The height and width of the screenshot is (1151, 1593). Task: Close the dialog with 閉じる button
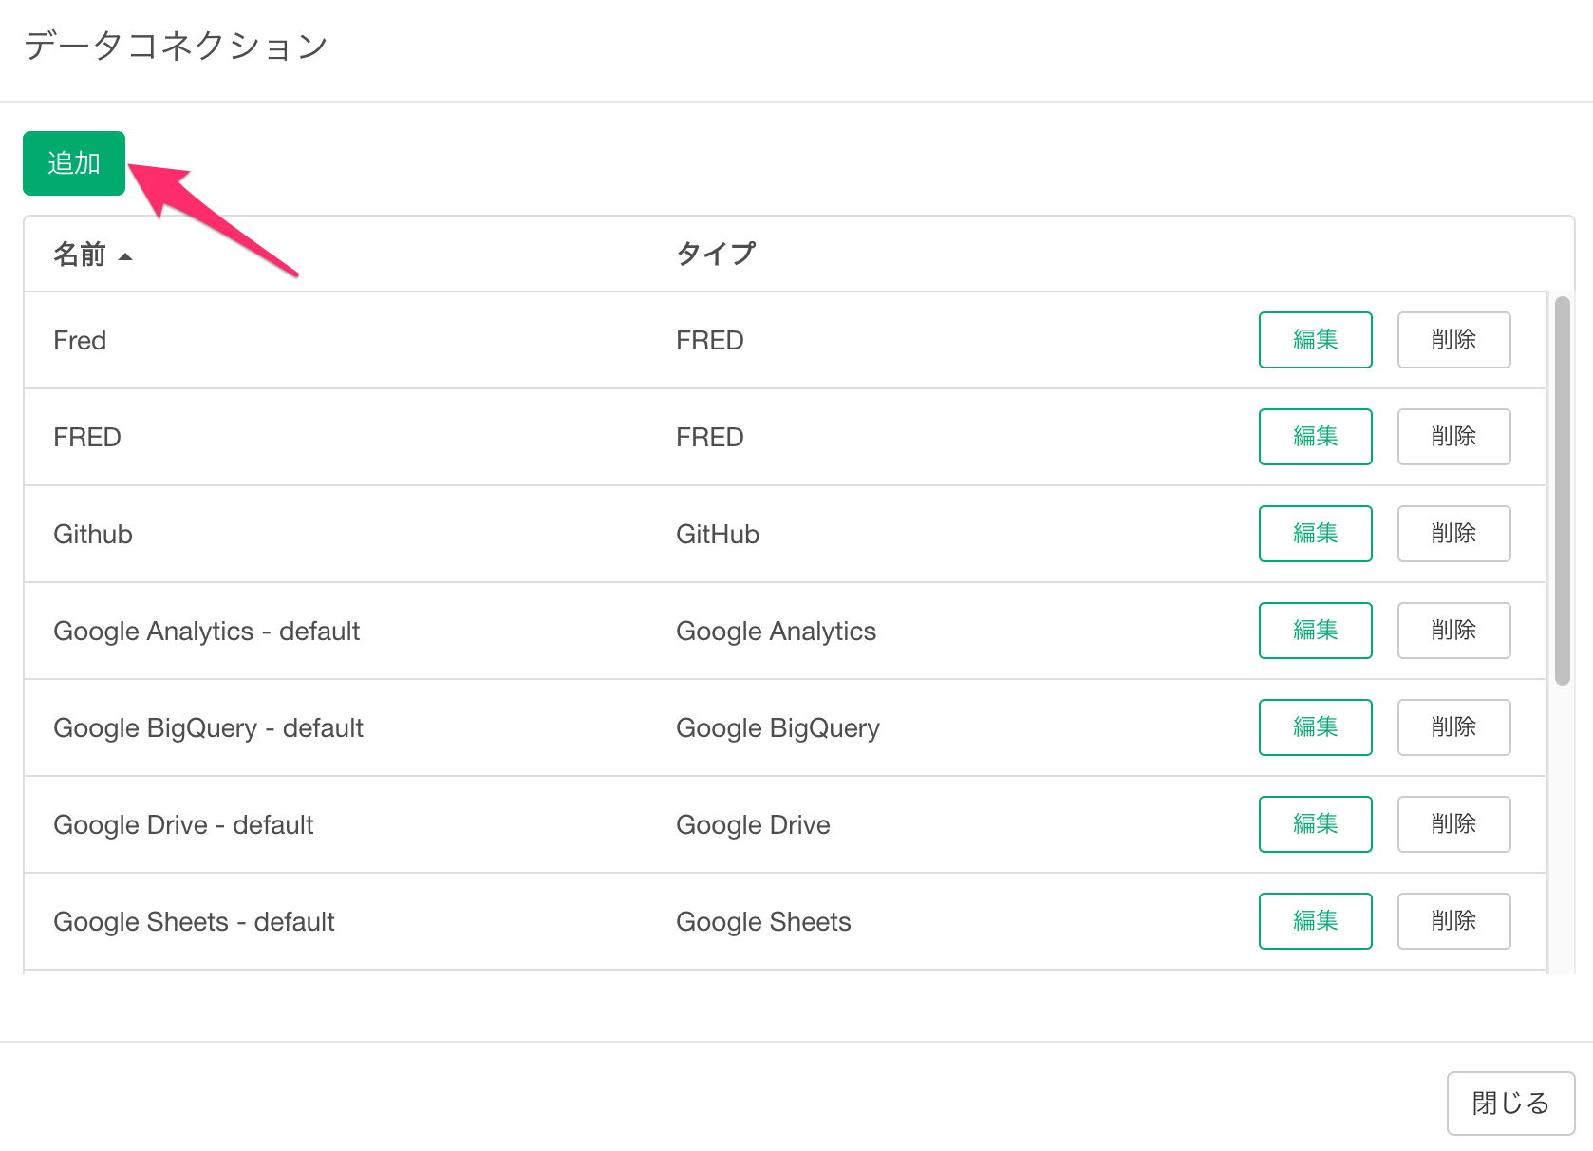coord(1510,1104)
